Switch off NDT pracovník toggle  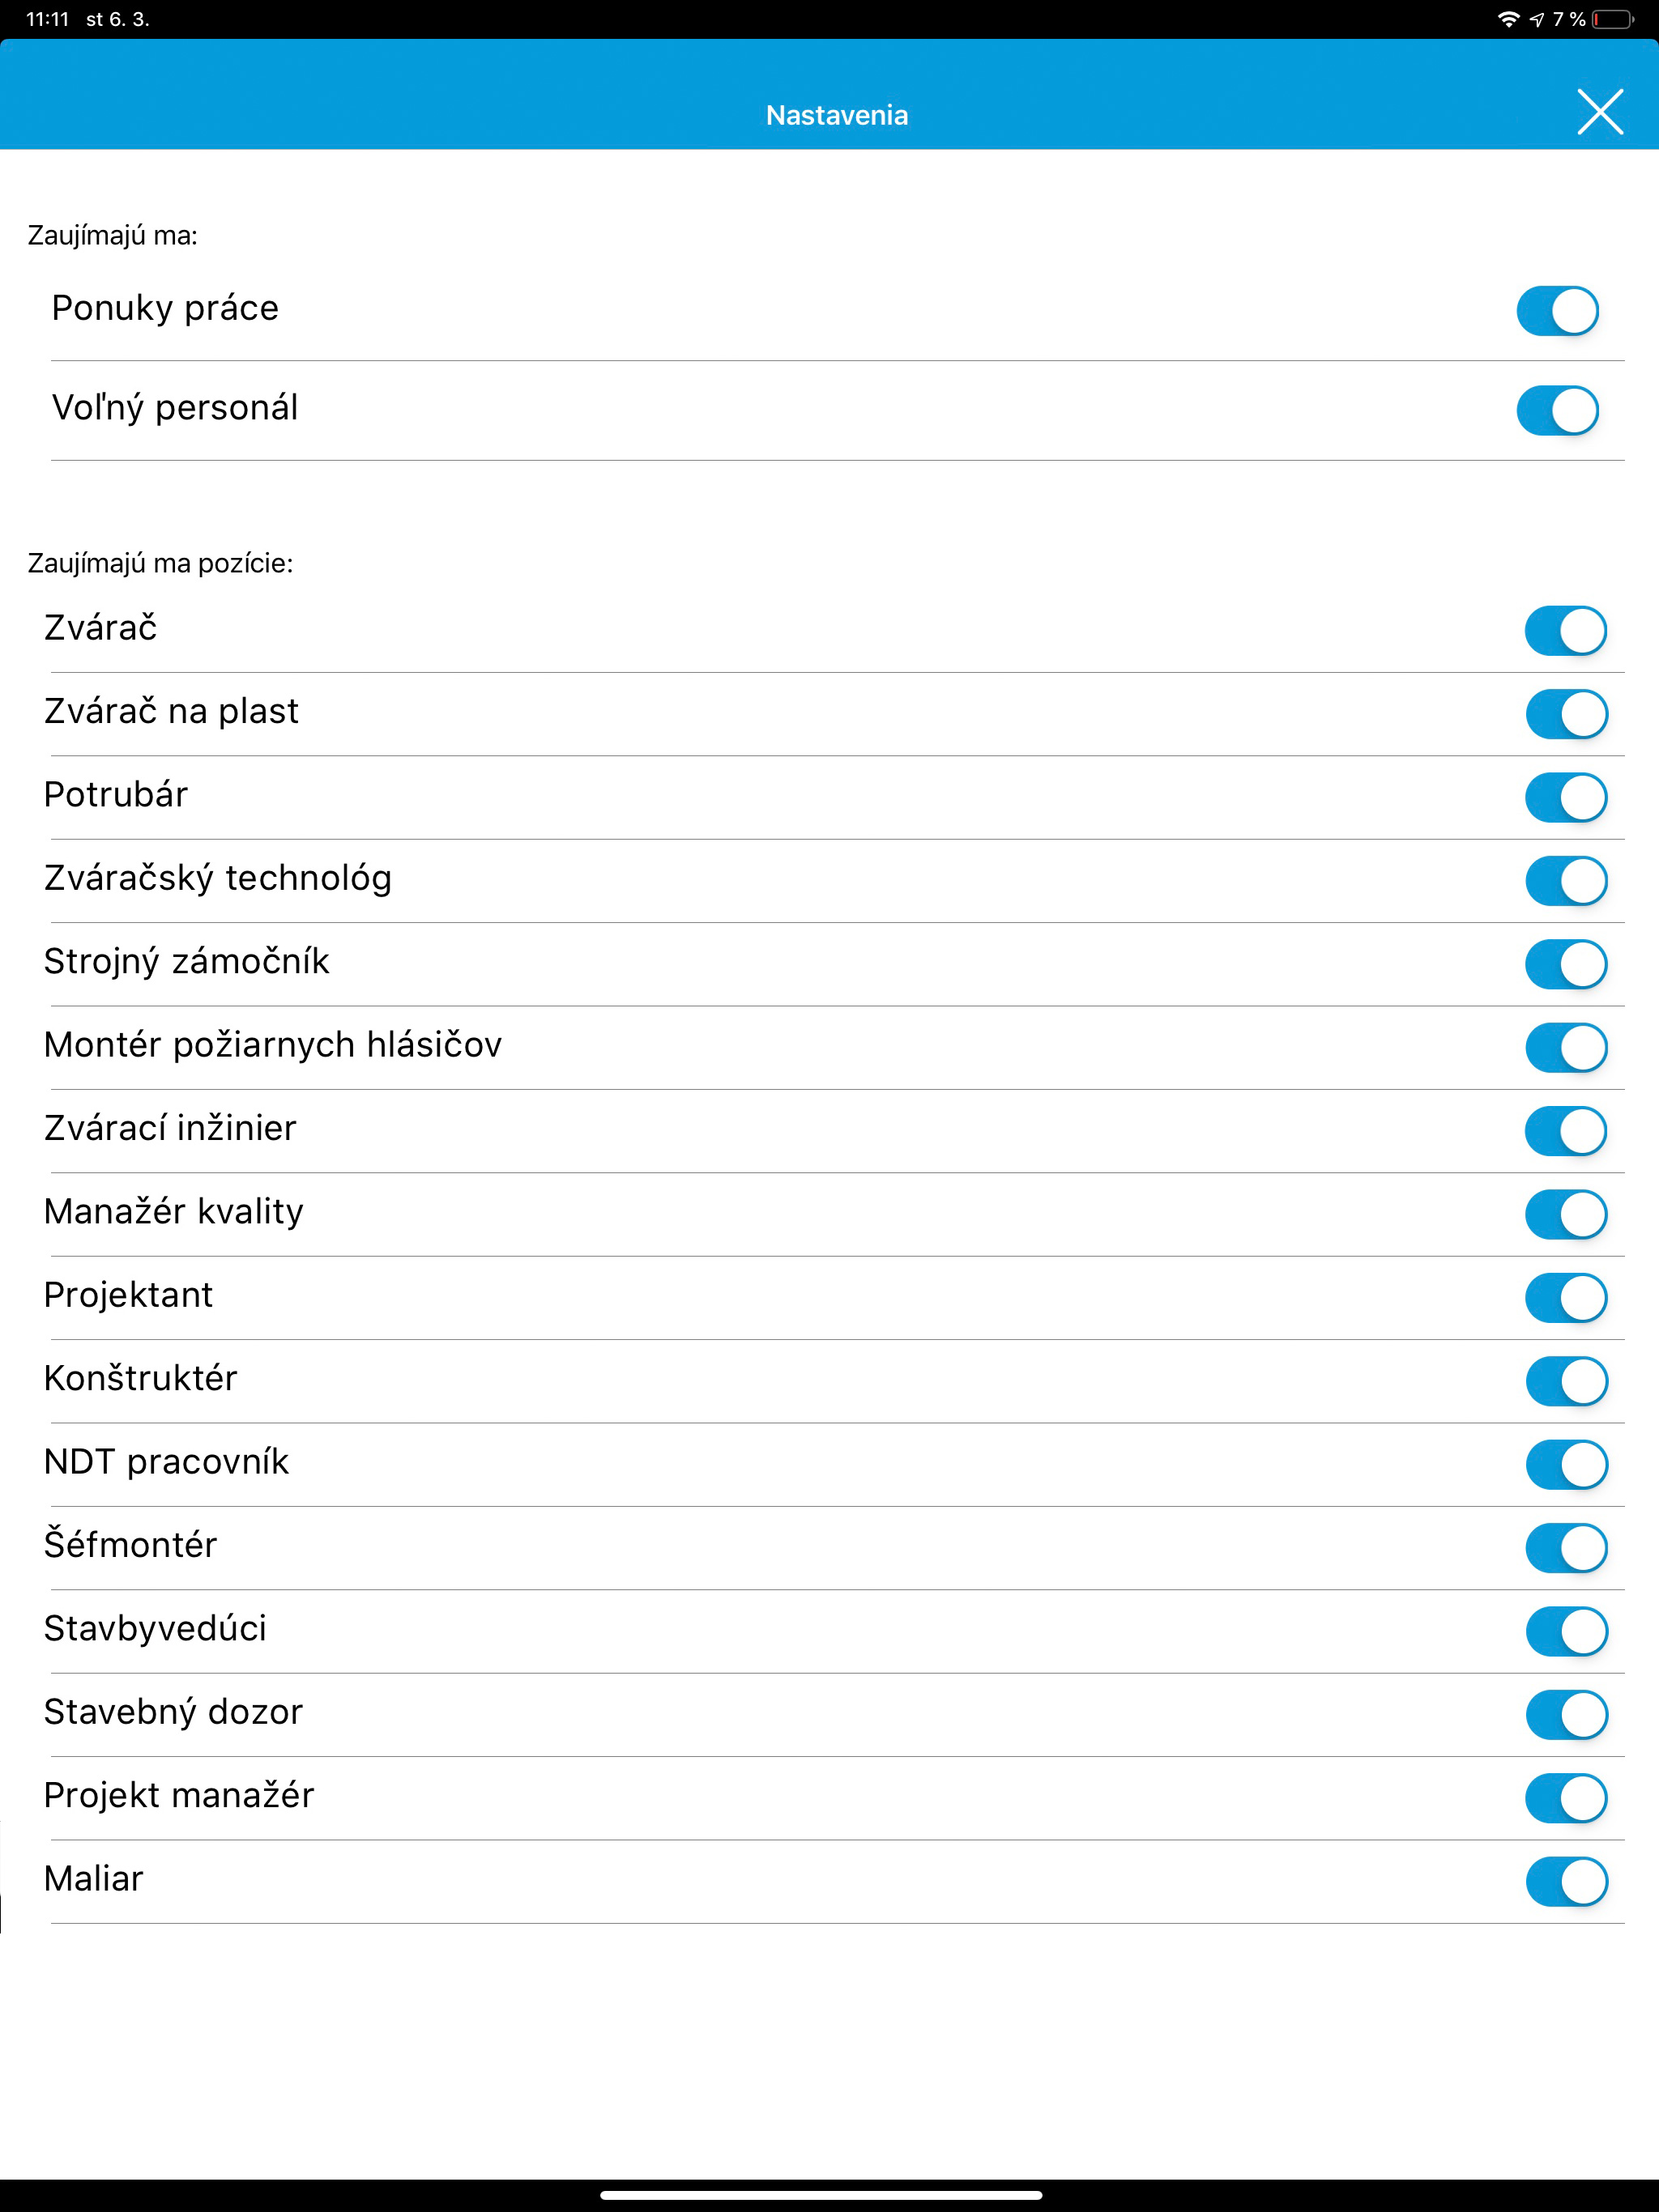1566,1464
